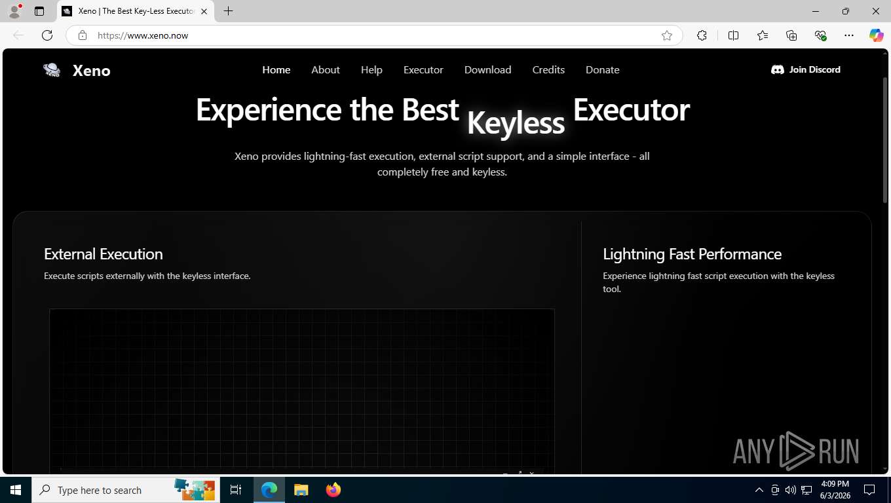The width and height of the screenshot is (891, 503).
Task: Open Browser essentials heart icon
Action: pyautogui.click(x=820, y=35)
